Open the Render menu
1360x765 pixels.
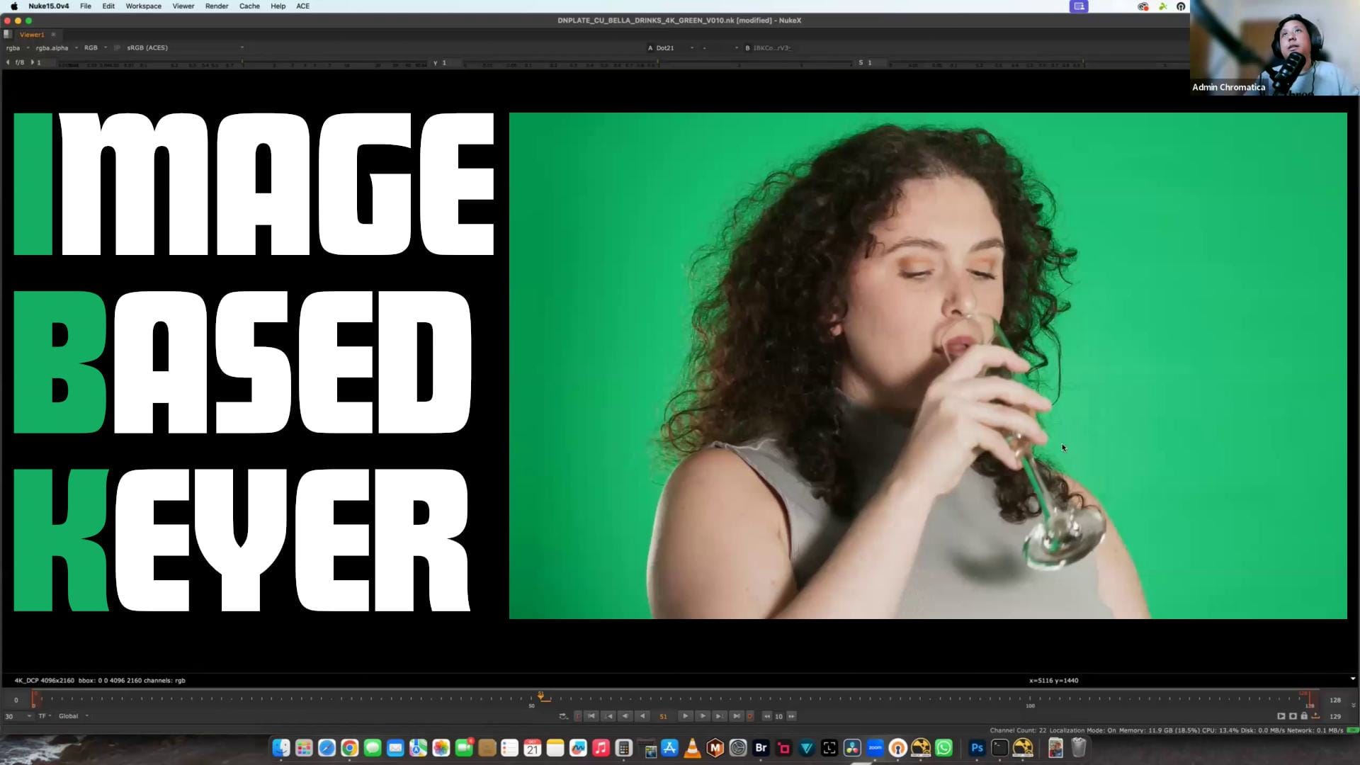pos(217,6)
